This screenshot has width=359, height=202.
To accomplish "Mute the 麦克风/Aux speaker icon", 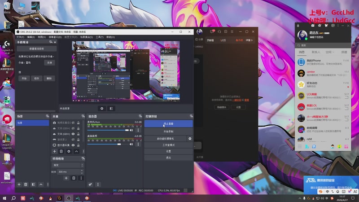I will click(x=131, y=130).
